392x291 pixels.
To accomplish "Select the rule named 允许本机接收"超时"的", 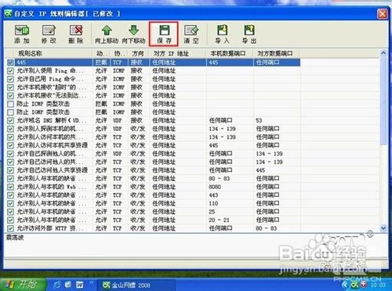I will pos(154,87).
